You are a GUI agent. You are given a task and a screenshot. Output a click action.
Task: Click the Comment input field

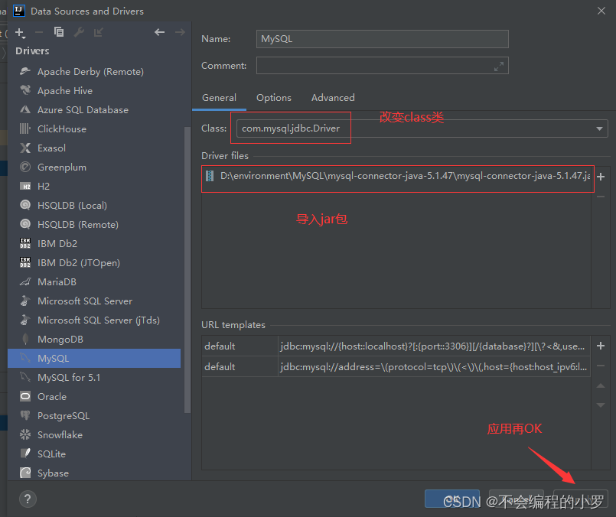pyautogui.click(x=383, y=66)
